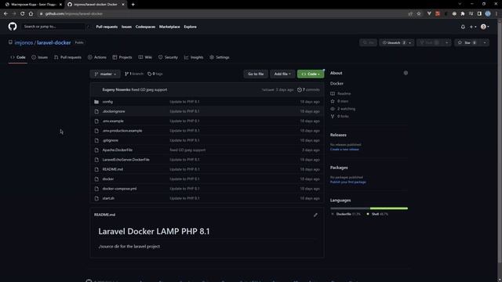Close the laravel-docker browser tab
This screenshot has height=282, width=502.
click(123, 5)
